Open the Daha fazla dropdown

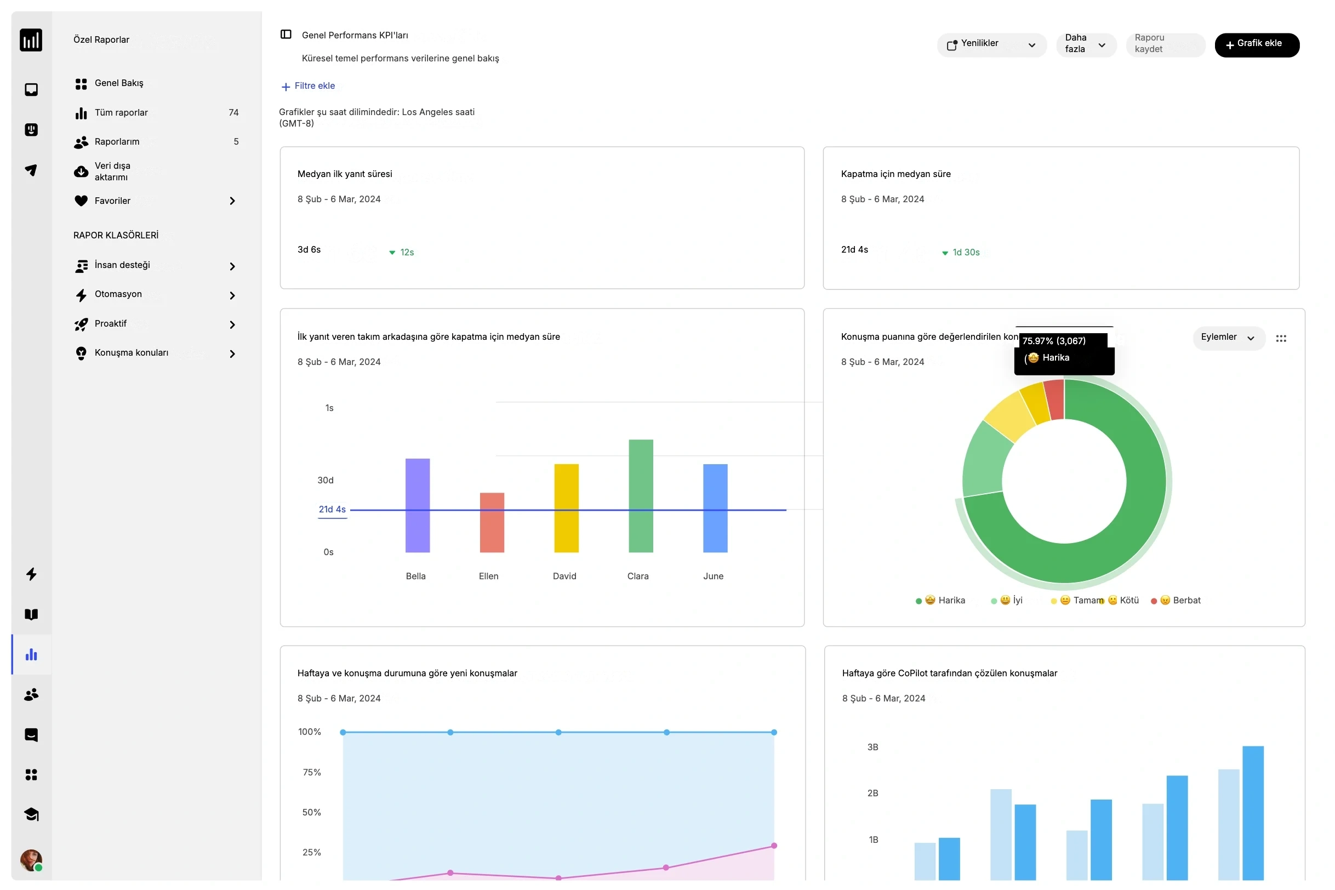(1086, 45)
